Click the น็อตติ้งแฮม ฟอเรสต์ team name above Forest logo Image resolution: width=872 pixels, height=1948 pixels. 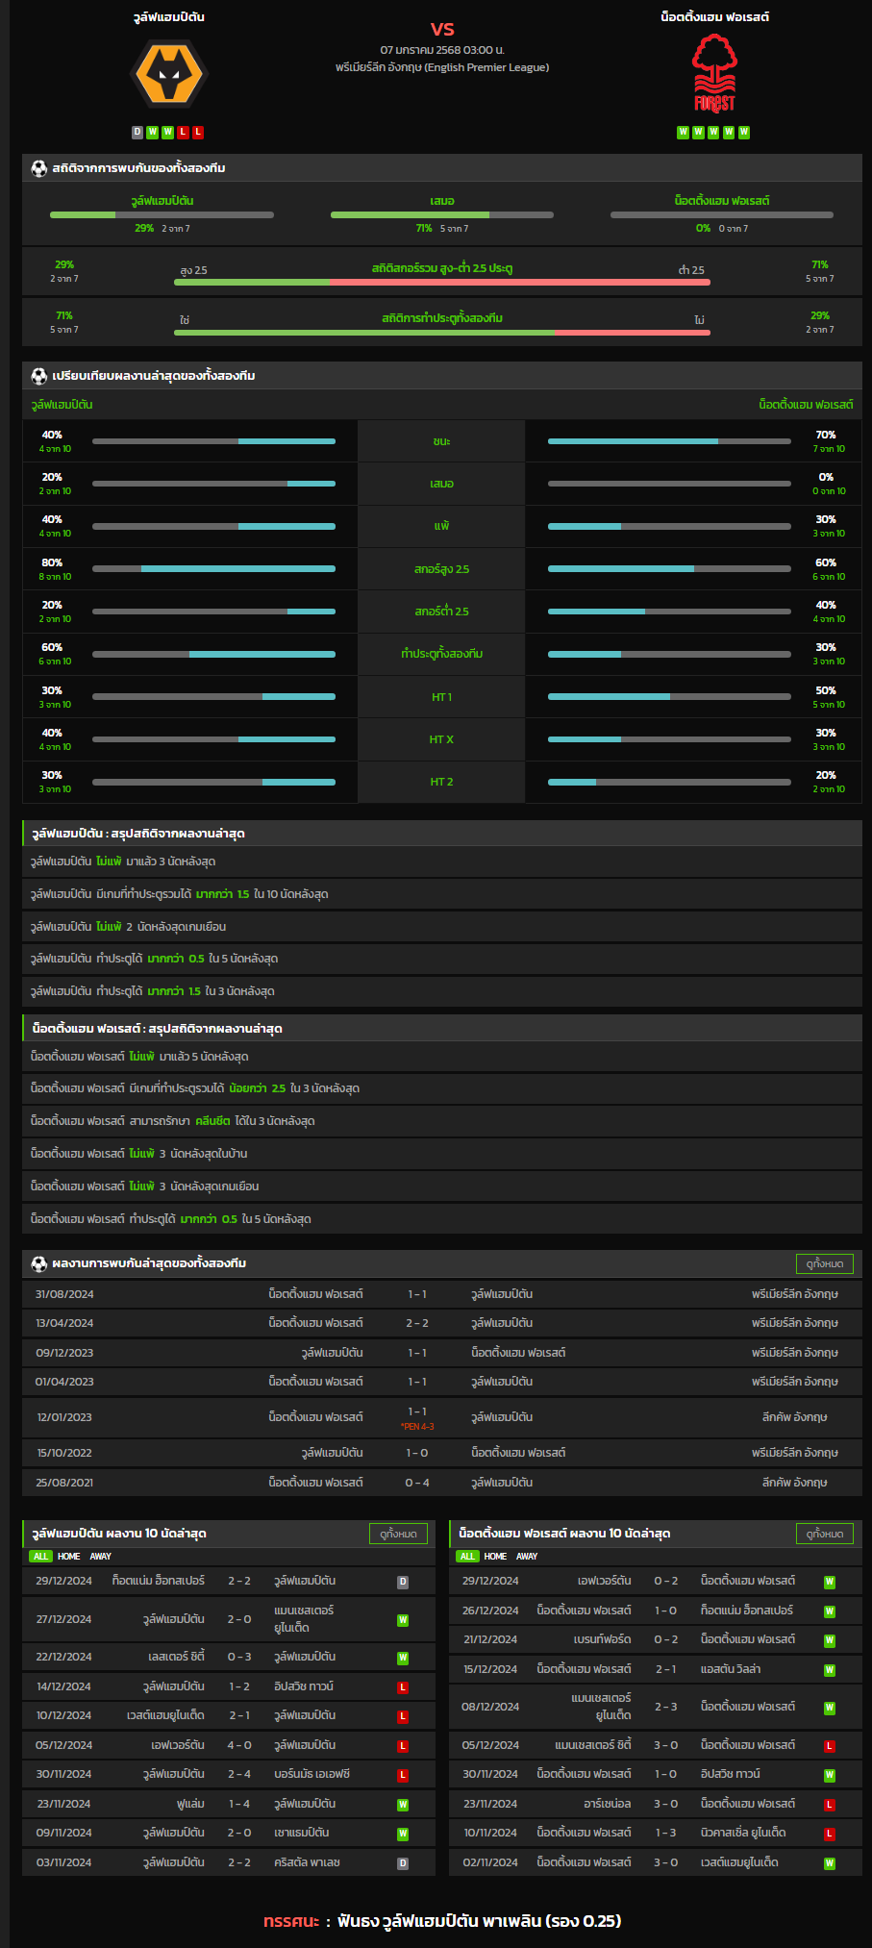(x=714, y=17)
